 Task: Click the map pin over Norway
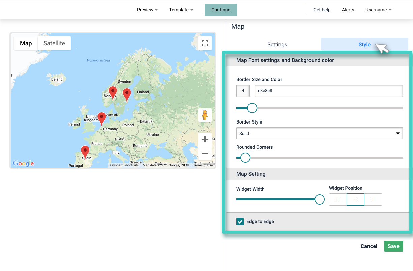113,93
